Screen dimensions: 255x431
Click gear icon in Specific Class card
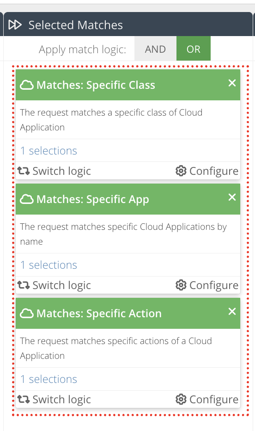[181, 171]
